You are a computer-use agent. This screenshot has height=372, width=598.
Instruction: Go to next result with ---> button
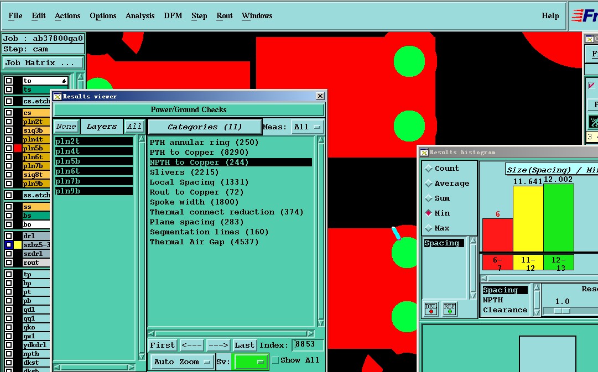coord(218,345)
